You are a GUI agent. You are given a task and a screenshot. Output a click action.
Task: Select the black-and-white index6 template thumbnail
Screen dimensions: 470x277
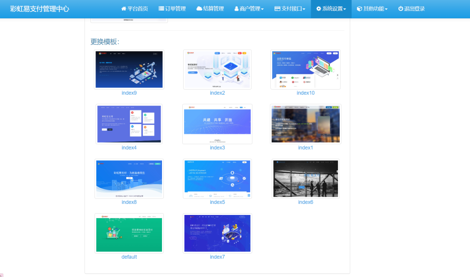(305, 179)
